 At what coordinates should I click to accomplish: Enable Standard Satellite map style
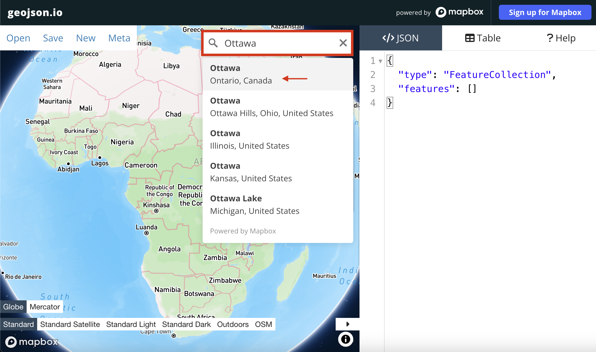(70, 324)
